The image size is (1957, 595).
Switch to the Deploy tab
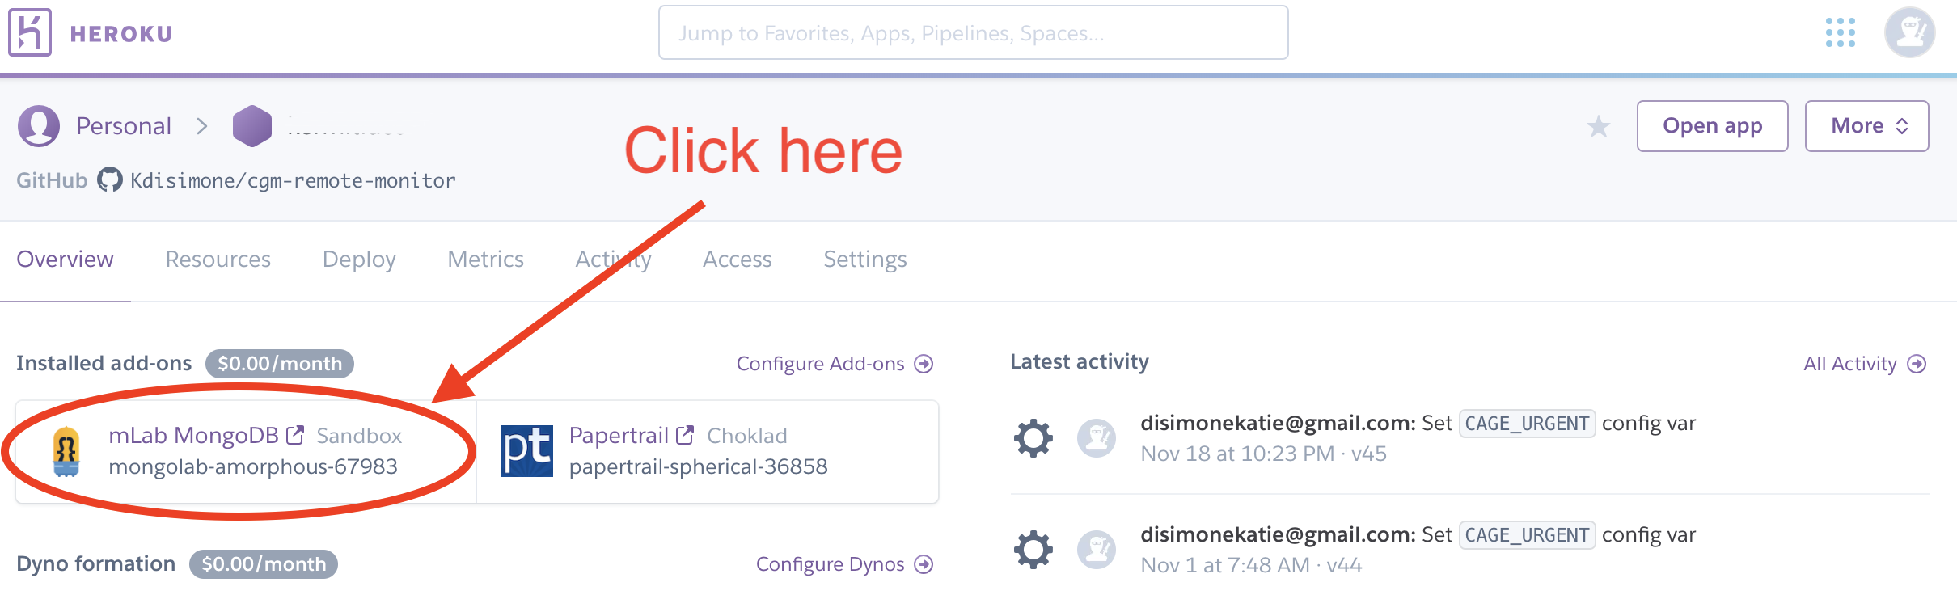tap(359, 260)
